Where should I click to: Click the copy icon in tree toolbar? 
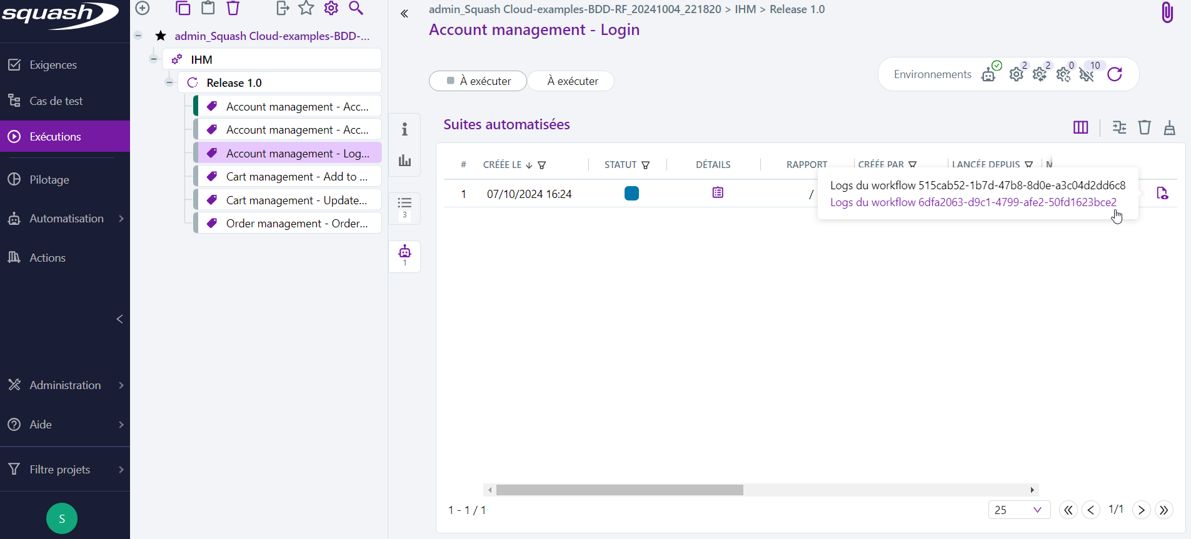coord(183,8)
